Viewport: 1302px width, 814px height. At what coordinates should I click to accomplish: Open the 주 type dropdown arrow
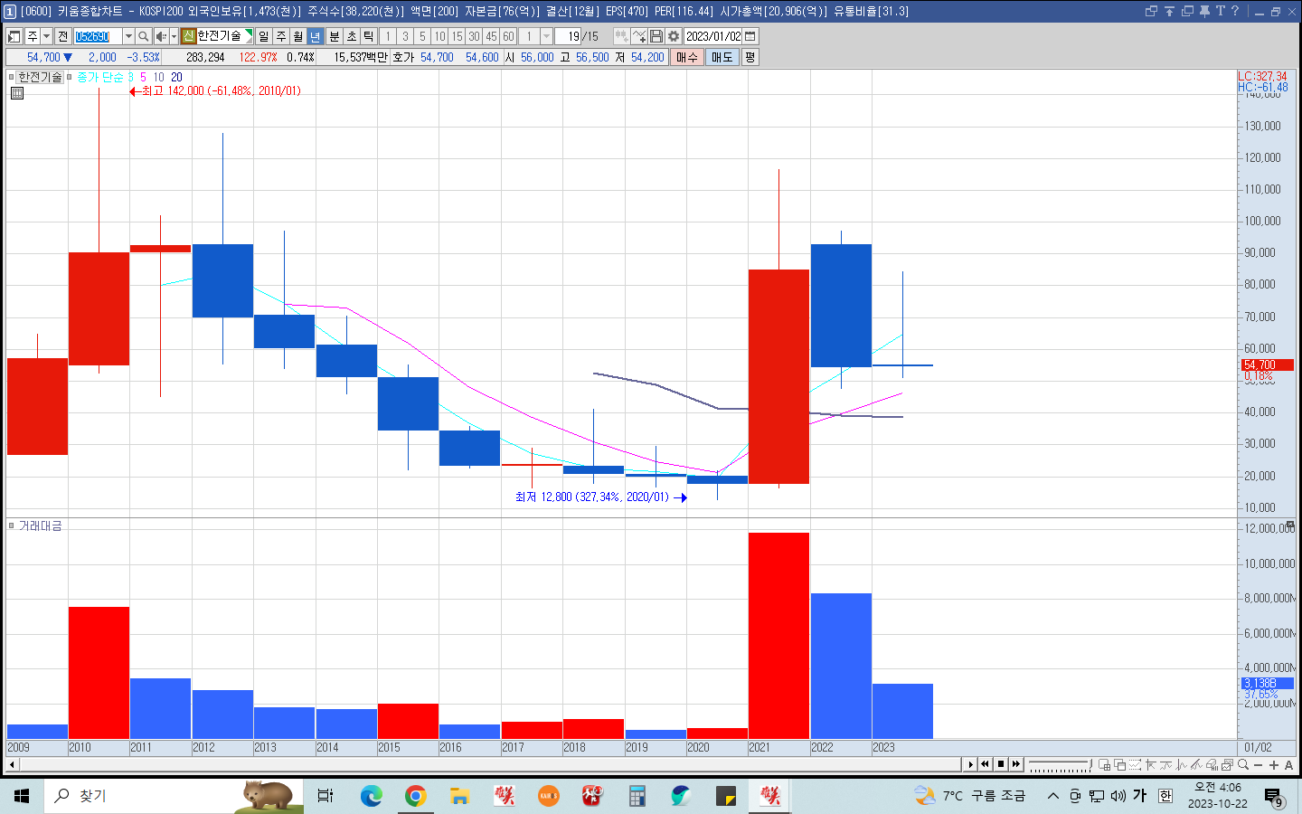[46, 36]
